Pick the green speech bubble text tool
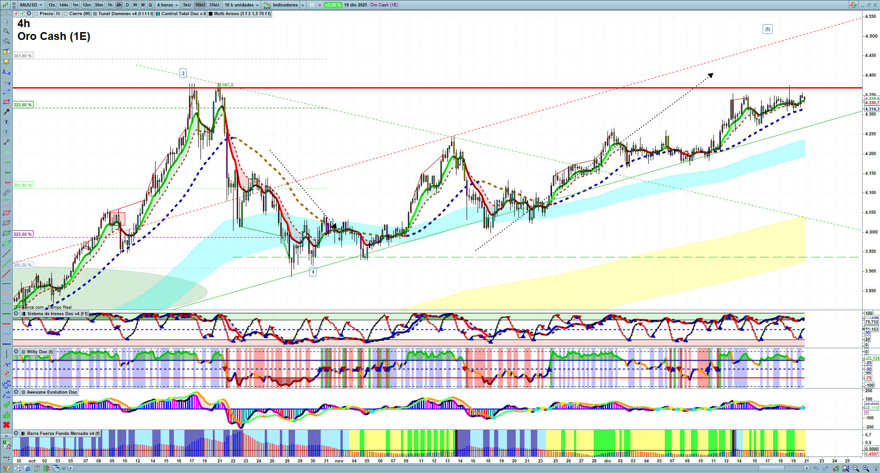The height and width of the screenshot is (473, 880). pos(6,132)
